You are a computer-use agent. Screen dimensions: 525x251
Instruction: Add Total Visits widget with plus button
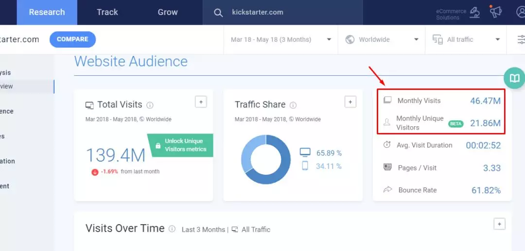tap(201, 102)
